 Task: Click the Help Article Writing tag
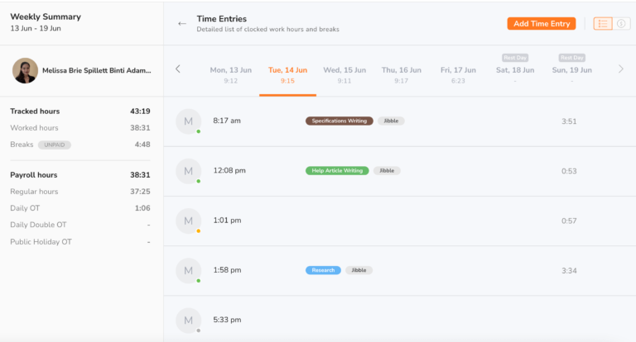tap(337, 171)
